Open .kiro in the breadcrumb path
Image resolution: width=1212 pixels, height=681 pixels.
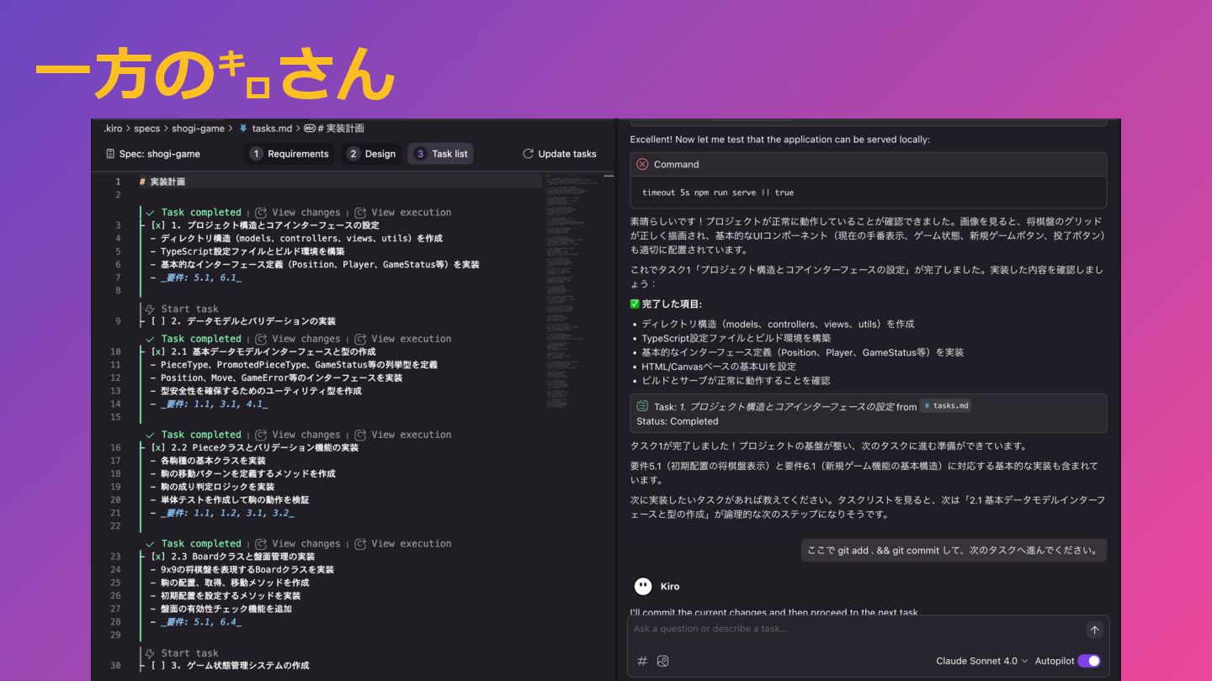tap(113, 129)
